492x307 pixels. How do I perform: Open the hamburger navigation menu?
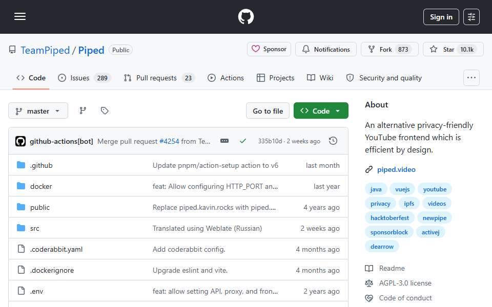click(x=20, y=16)
